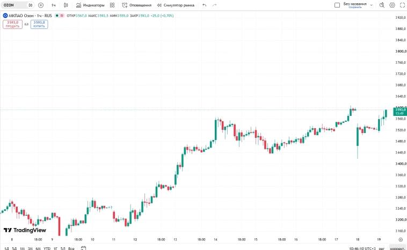This screenshot has width=407, height=250.
Task: Click the add symbol plus icon
Action: coord(41,5)
